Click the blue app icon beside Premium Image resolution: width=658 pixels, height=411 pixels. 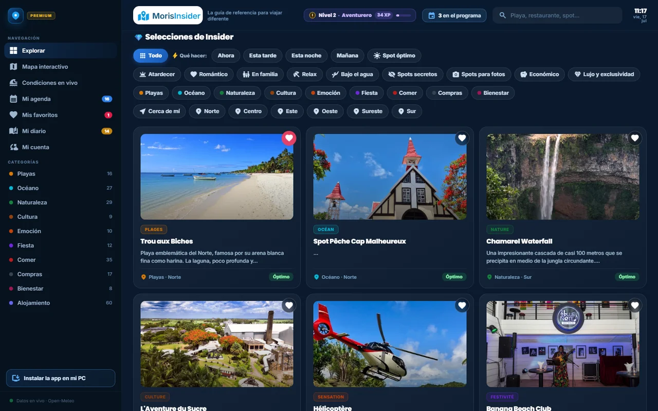[x=15, y=15]
